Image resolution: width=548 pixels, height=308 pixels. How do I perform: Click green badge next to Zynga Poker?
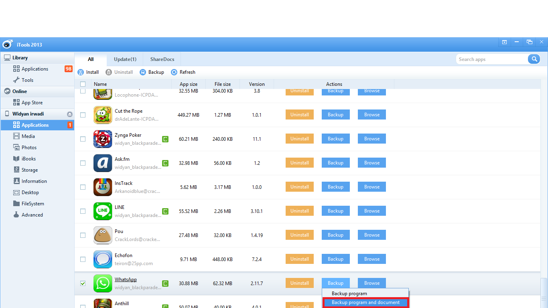tap(165, 139)
